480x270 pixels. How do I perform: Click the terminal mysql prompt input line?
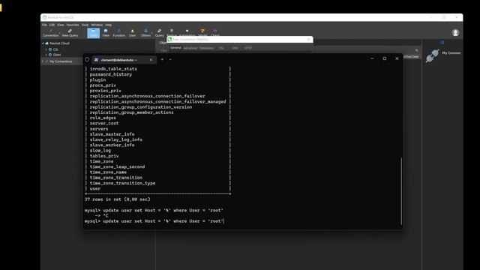[x=154, y=221]
